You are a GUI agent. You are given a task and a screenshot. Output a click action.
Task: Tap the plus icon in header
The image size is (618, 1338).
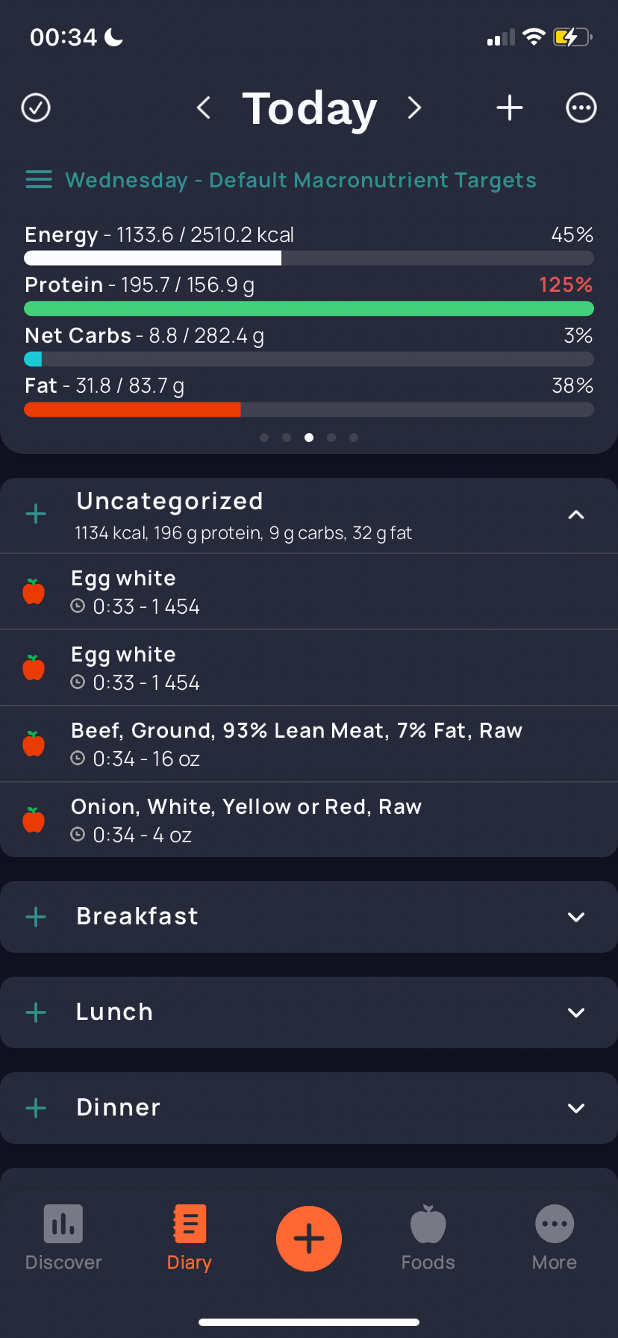pos(510,108)
